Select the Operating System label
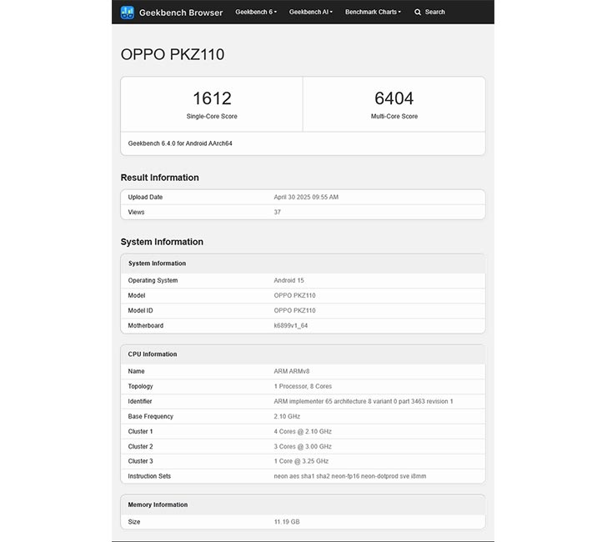The width and height of the screenshot is (607, 542). click(x=153, y=280)
